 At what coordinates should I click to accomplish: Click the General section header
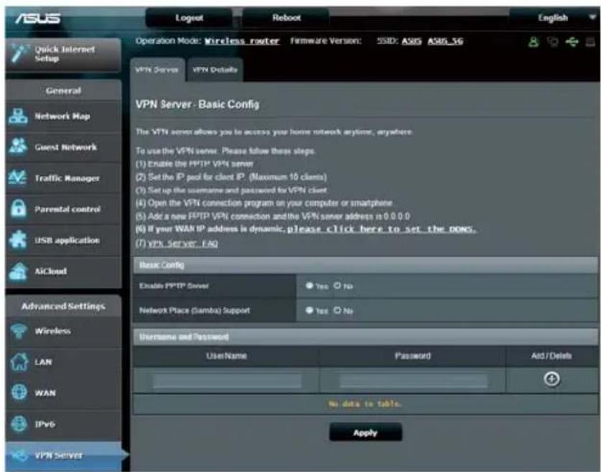pyautogui.click(x=64, y=91)
